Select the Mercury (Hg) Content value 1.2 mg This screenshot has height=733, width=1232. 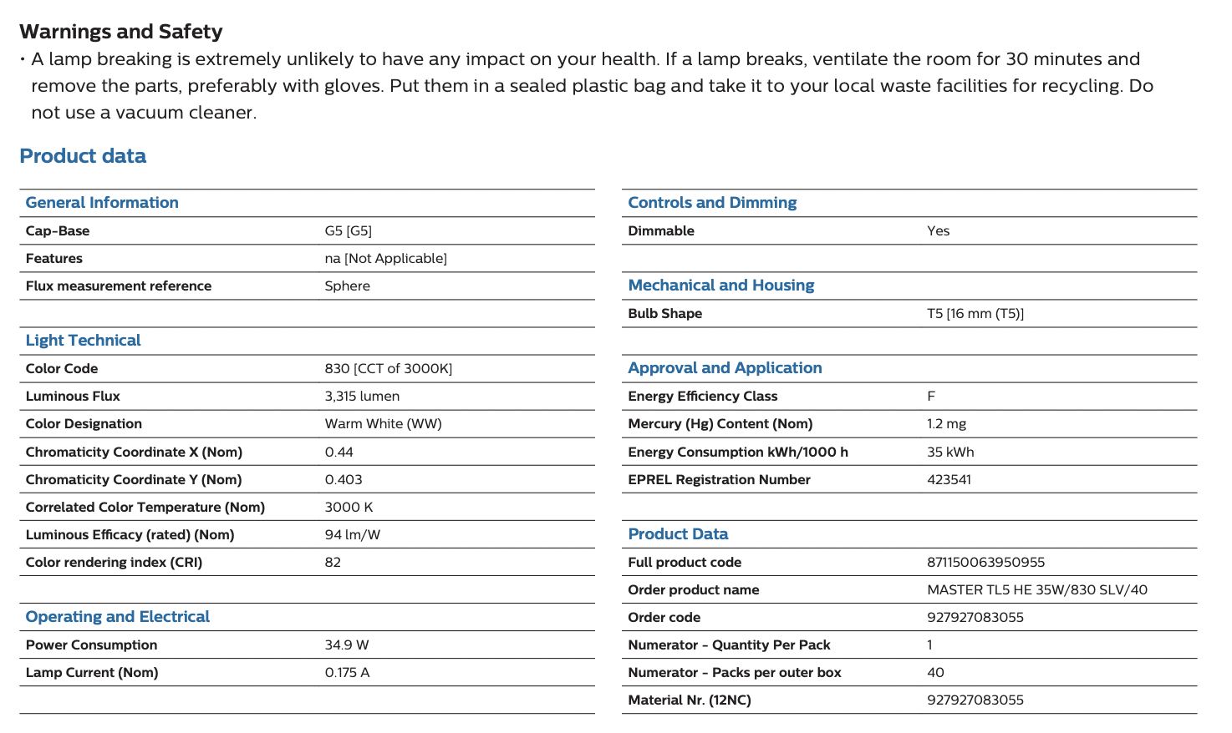coord(946,424)
